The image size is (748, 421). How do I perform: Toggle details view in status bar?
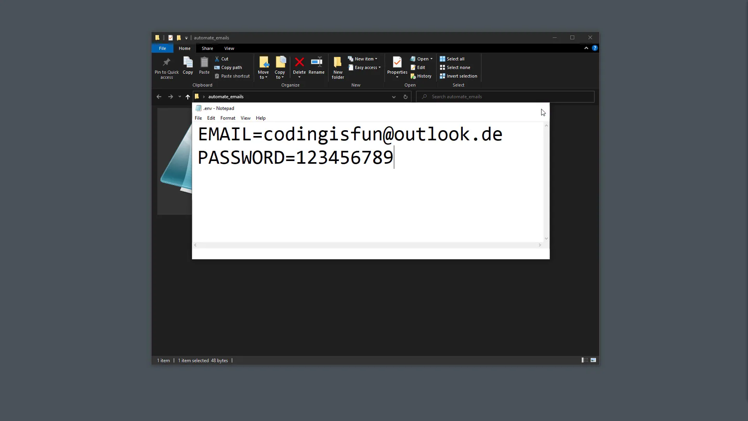tap(584, 360)
